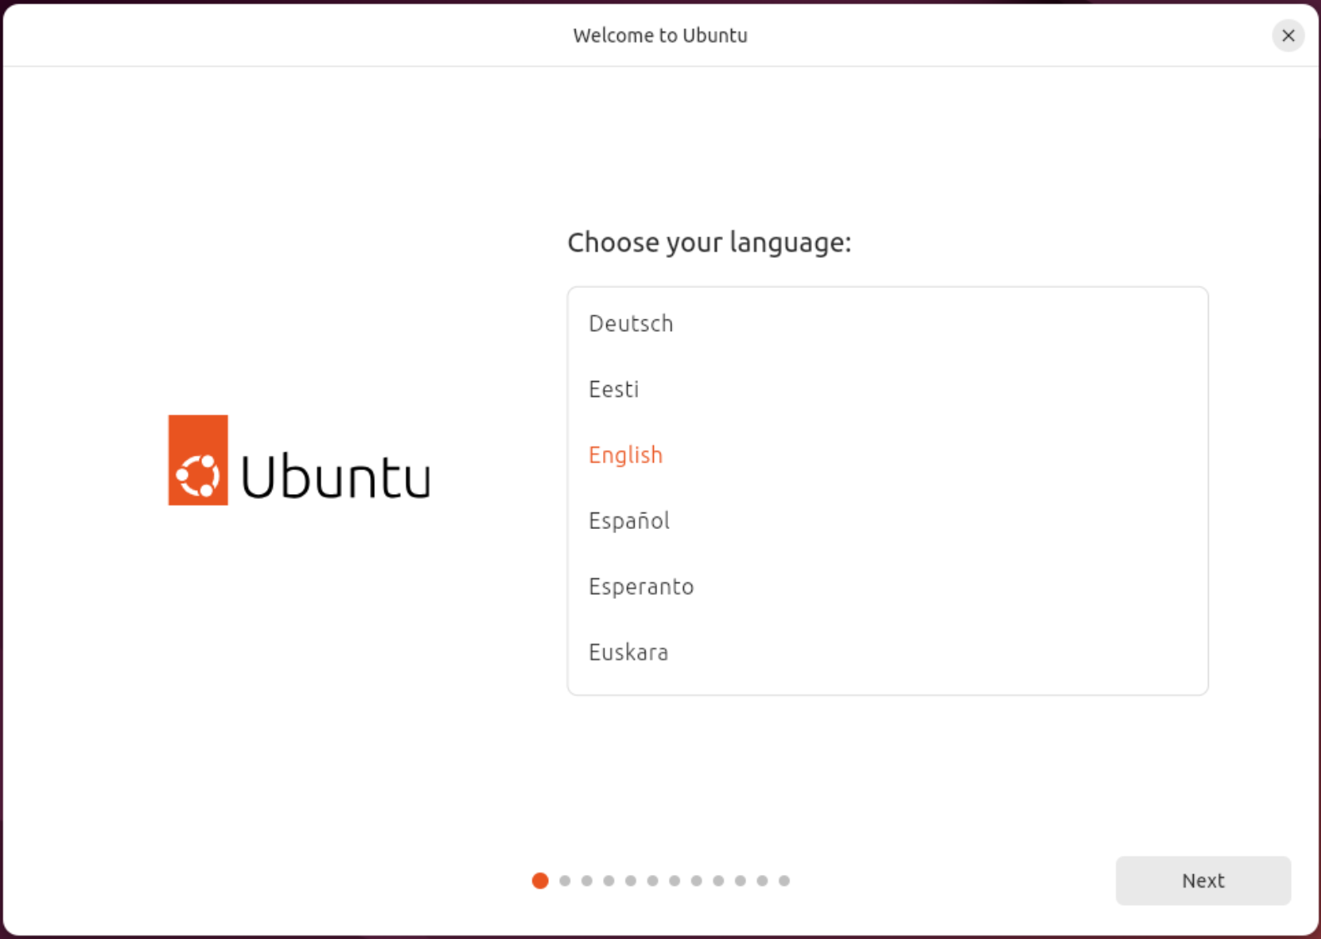Image resolution: width=1321 pixels, height=939 pixels.
Task: Choose Eesti as the language
Action: click(x=614, y=389)
